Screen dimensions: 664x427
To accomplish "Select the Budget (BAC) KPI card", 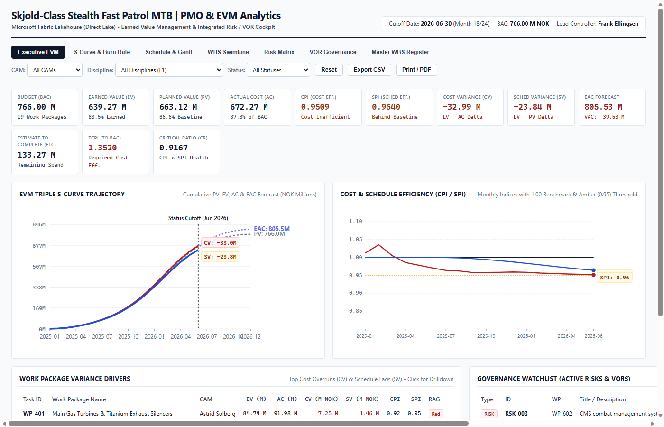I will 45,107.
